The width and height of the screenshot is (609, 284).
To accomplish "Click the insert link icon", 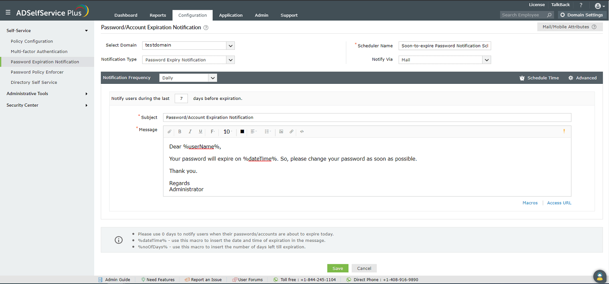I will point(291,132).
